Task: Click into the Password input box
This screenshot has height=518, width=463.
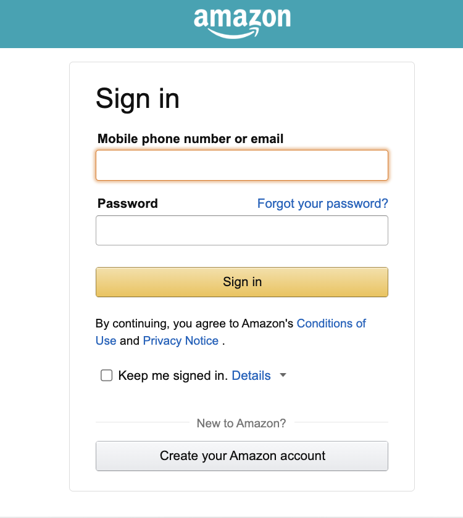Action: point(242,231)
